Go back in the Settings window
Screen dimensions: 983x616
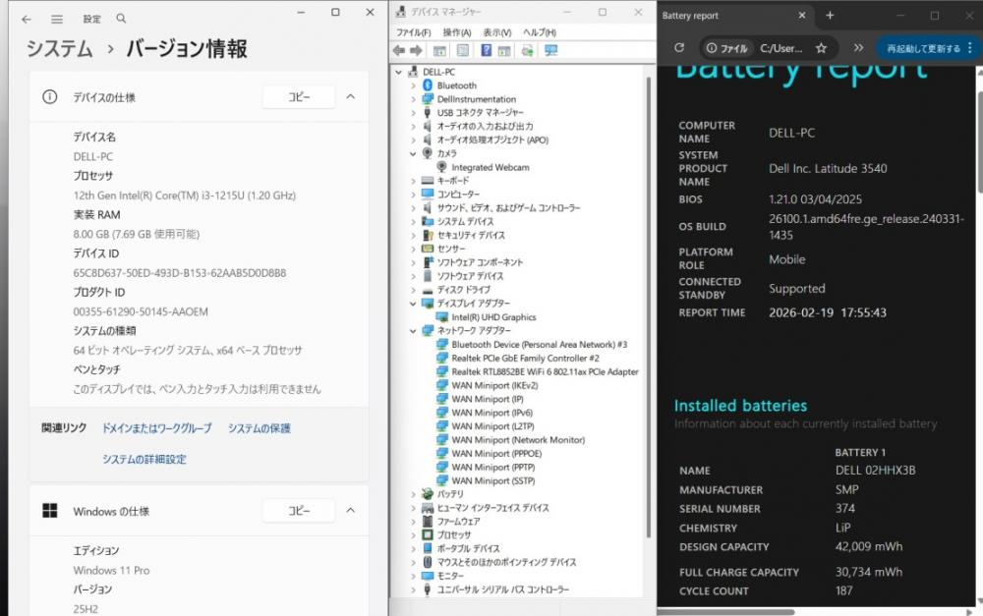coord(27,20)
